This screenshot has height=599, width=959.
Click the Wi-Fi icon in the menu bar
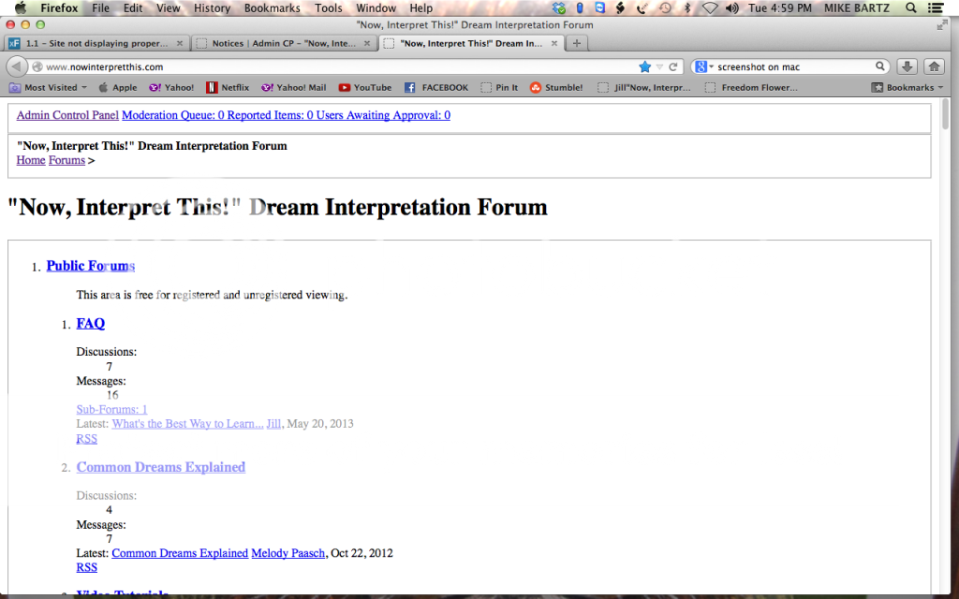(x=710, y=7)
